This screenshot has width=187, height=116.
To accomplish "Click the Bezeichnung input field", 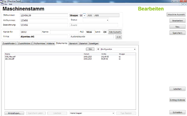I will click(44, 25).
